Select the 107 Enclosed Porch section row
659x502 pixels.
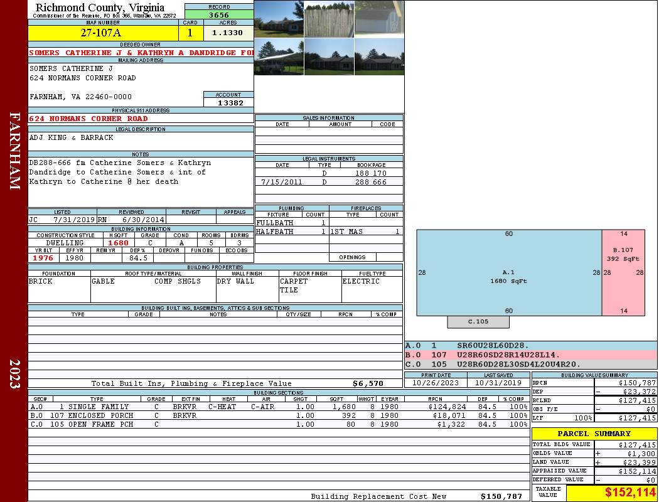[x=278, y=415]
